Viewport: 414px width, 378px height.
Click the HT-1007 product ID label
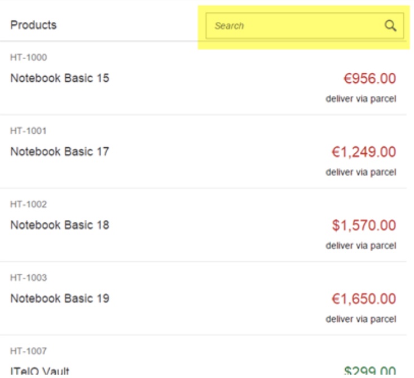[29, 351]
